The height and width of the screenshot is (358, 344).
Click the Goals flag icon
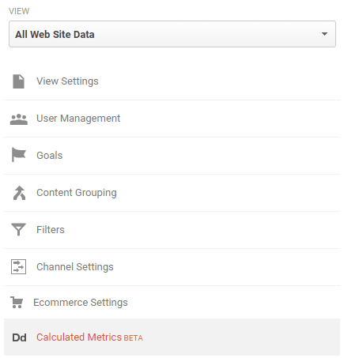click(19, 155)
